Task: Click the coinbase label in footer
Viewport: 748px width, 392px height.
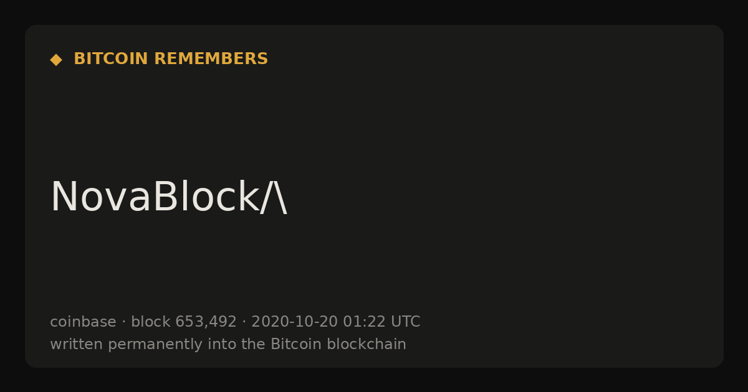Action: pyautogui.click(x=83, y=322)
